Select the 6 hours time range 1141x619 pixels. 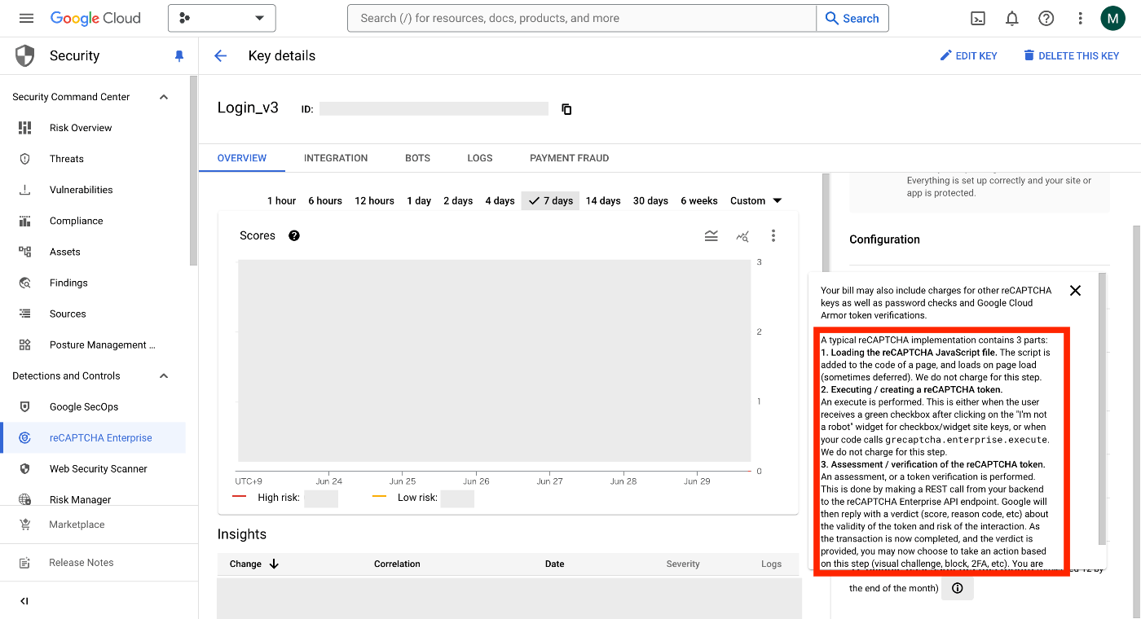click(325, 200)
